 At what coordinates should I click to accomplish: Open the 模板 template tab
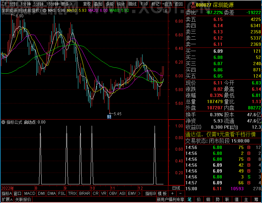click(162, 194)
